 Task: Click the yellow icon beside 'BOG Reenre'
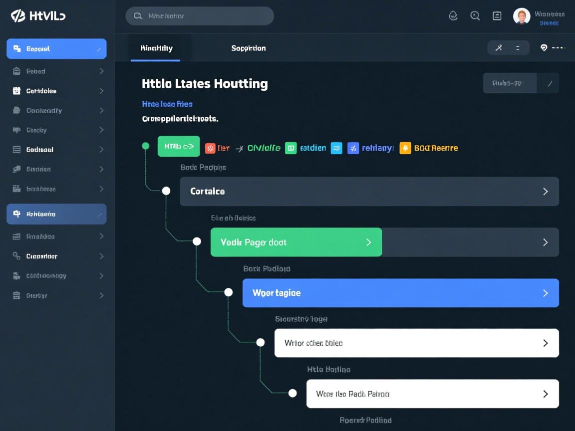click(x=405, y=148)
